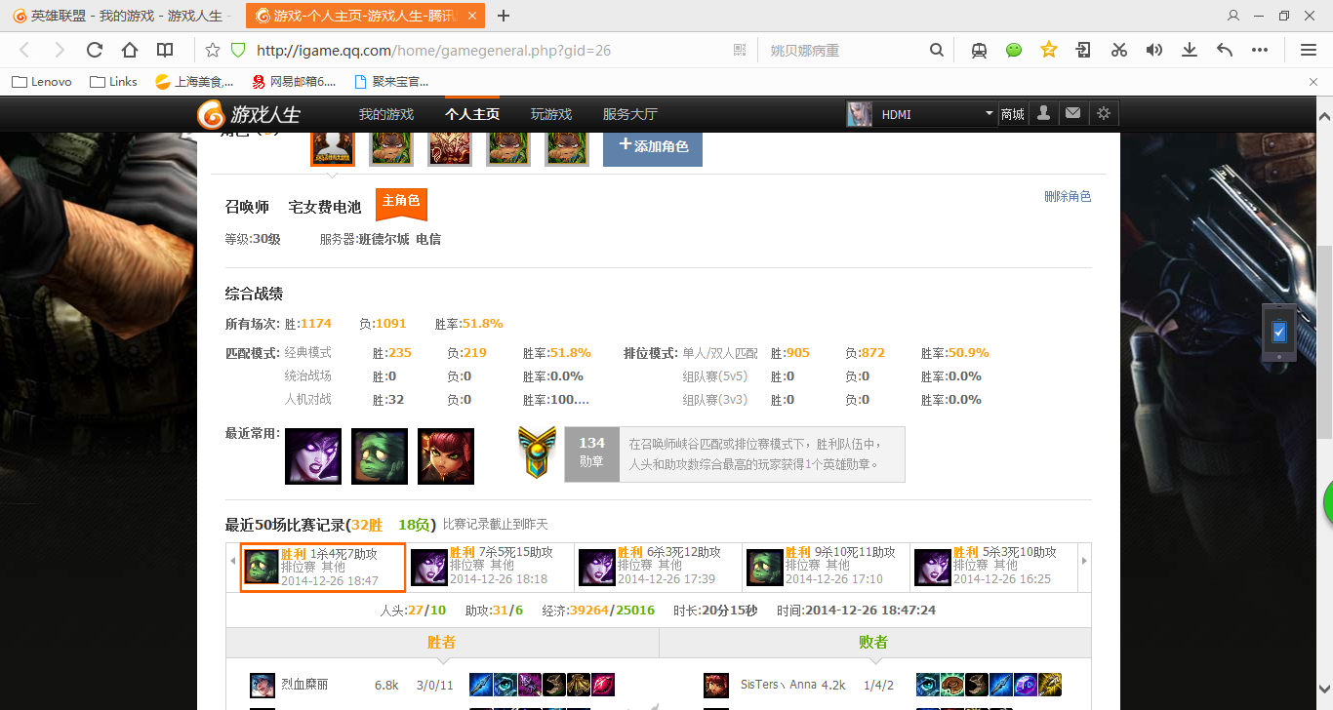Click the 134 勋章 medal count box
1333x710 pixels.
pyautogui.click(x=591, y=454)
